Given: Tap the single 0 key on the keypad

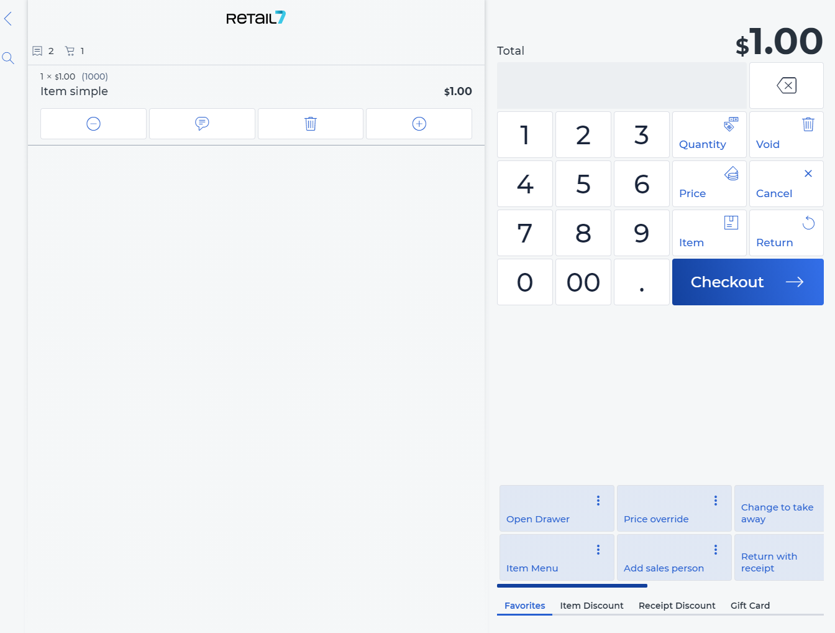Looking at the screenshot, I should [x=525, y=282].
